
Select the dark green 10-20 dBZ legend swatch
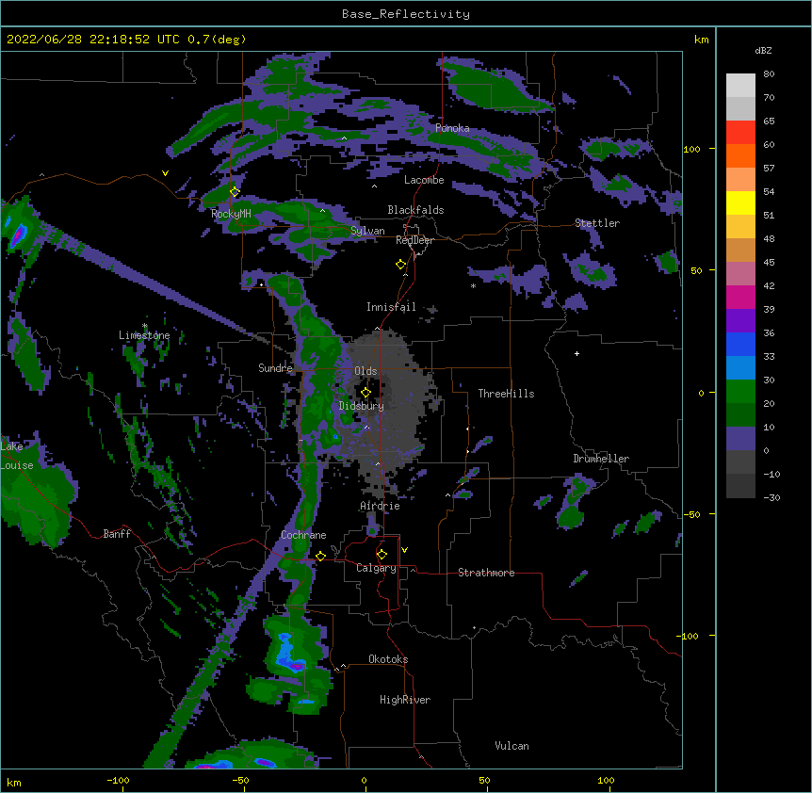pyautogui.click(x=740, y=415)
